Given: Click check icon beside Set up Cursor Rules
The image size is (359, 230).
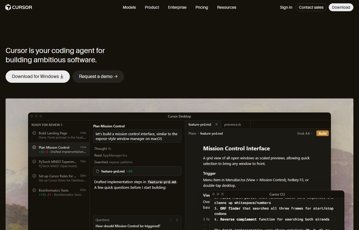Looking at the screenshot, I should pos(34,176).
